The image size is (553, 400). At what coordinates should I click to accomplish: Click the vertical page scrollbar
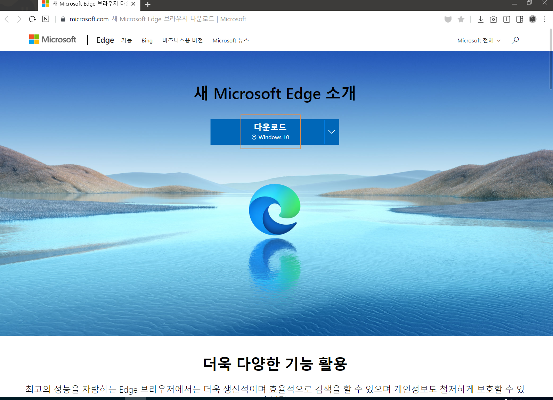coord(551,59)
